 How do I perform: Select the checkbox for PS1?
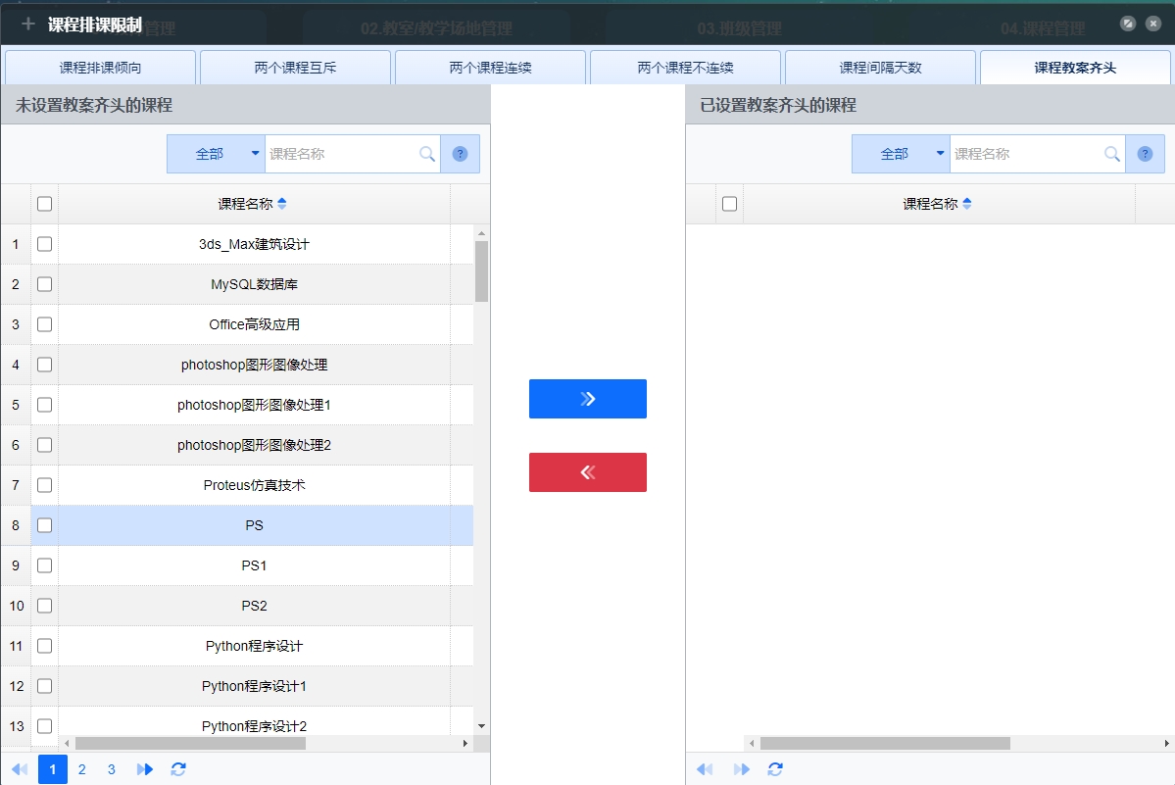pyautogui.click(x=44, y=565)
